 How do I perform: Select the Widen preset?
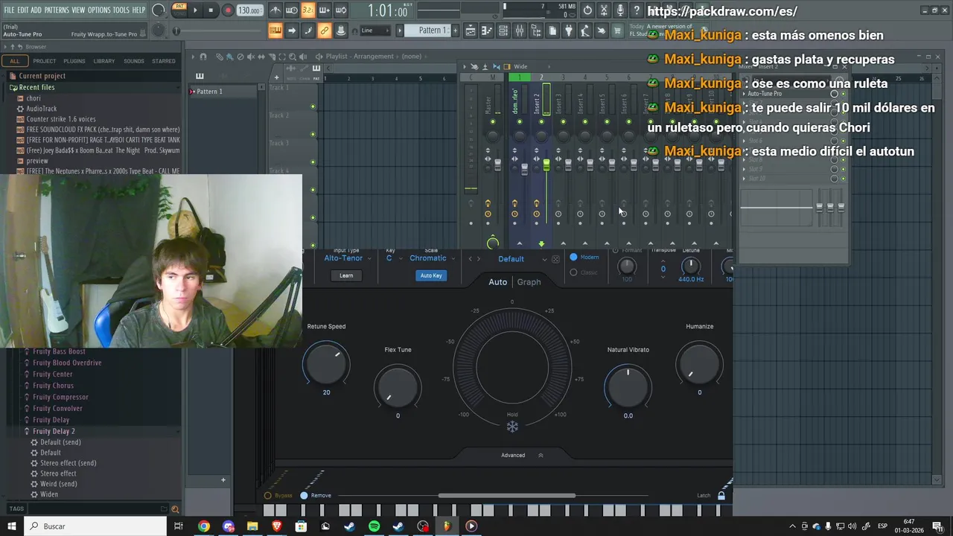tap(49, 494)
